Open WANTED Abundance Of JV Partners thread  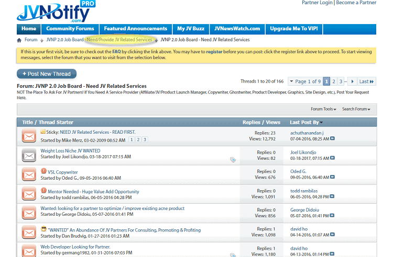click(124, 230)
